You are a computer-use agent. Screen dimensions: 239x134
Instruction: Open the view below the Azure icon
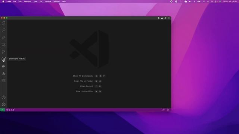tap(3, 80)
